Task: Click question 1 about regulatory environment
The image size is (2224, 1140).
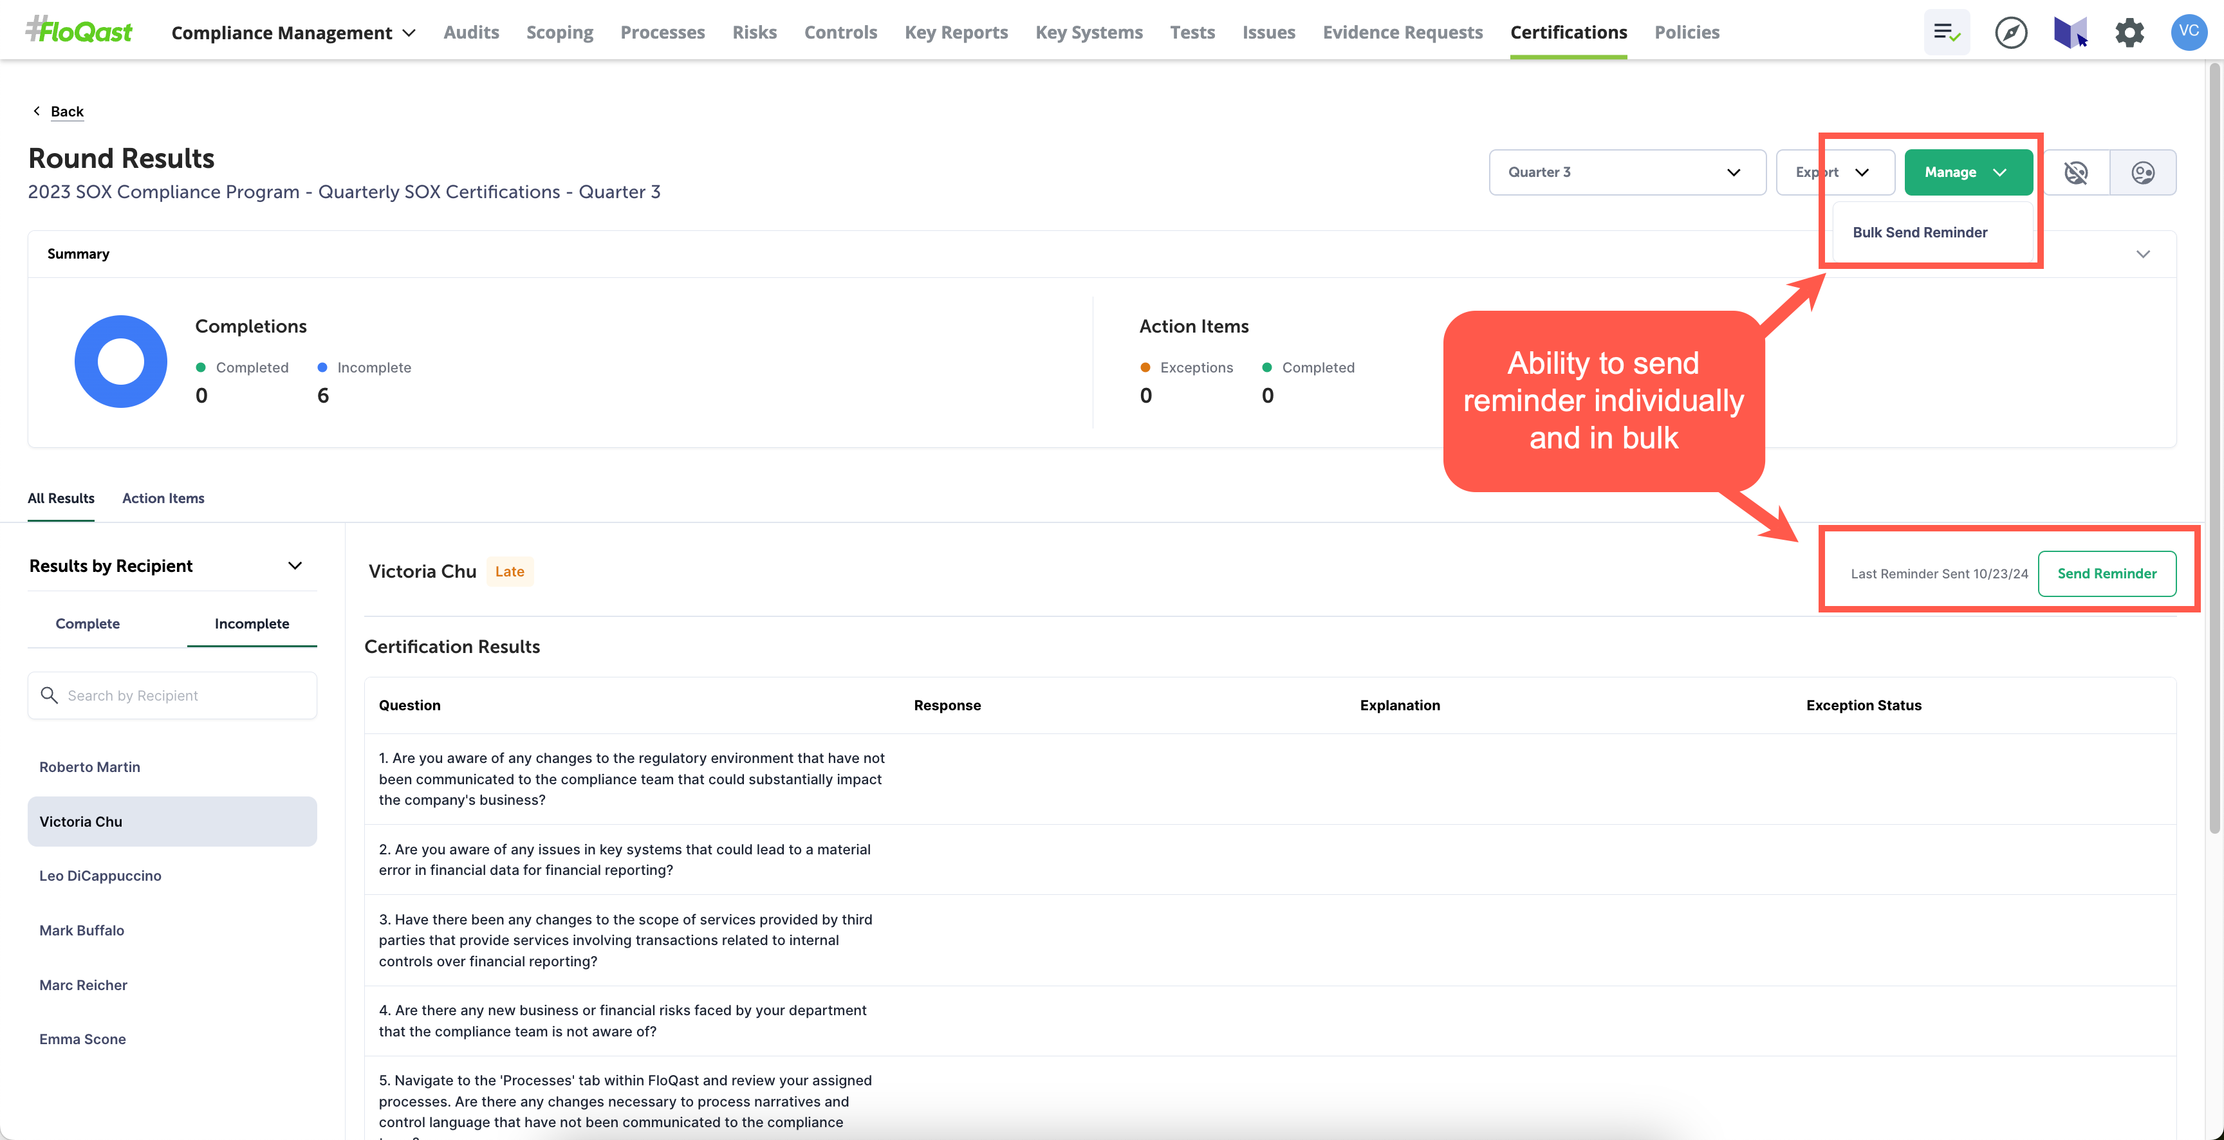Action: [x=632, y=778]
